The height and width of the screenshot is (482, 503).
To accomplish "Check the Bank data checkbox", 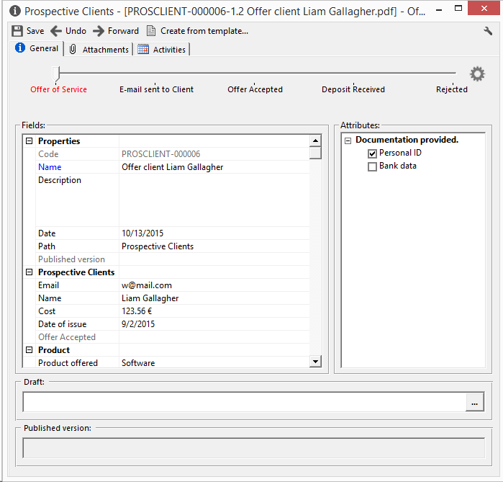I will pyautogui.click(x=372, y=166).
